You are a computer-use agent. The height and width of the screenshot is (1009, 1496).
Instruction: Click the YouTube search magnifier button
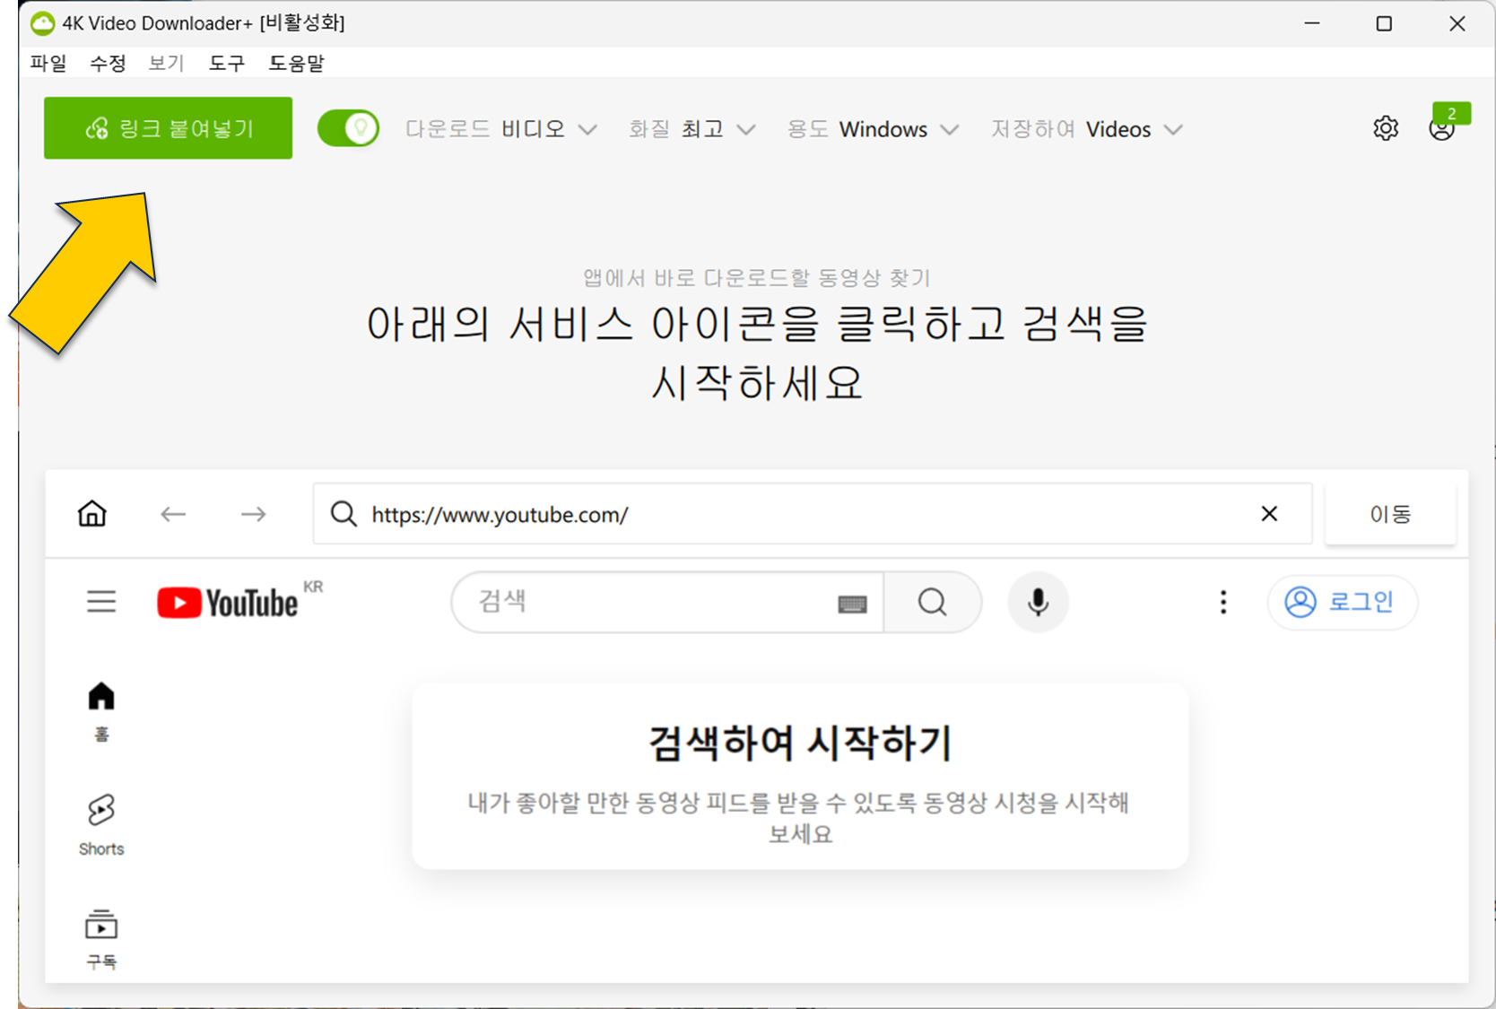tap(933, 602)
